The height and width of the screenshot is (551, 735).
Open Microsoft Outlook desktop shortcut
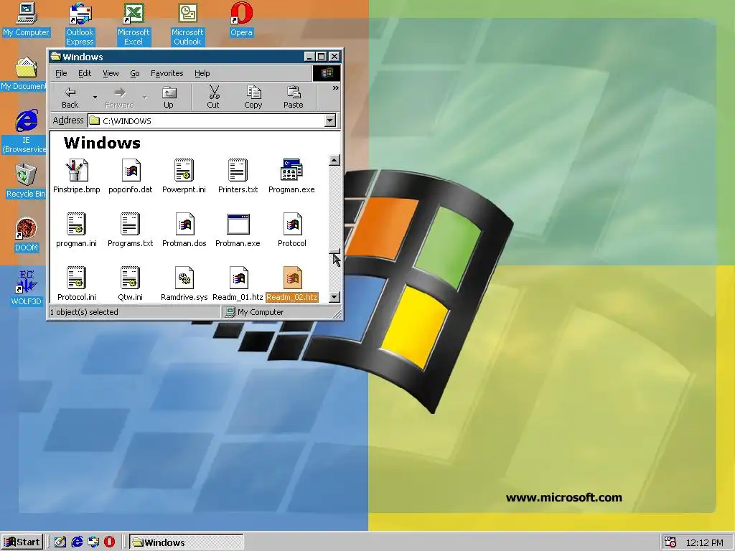tap(187, 24)
